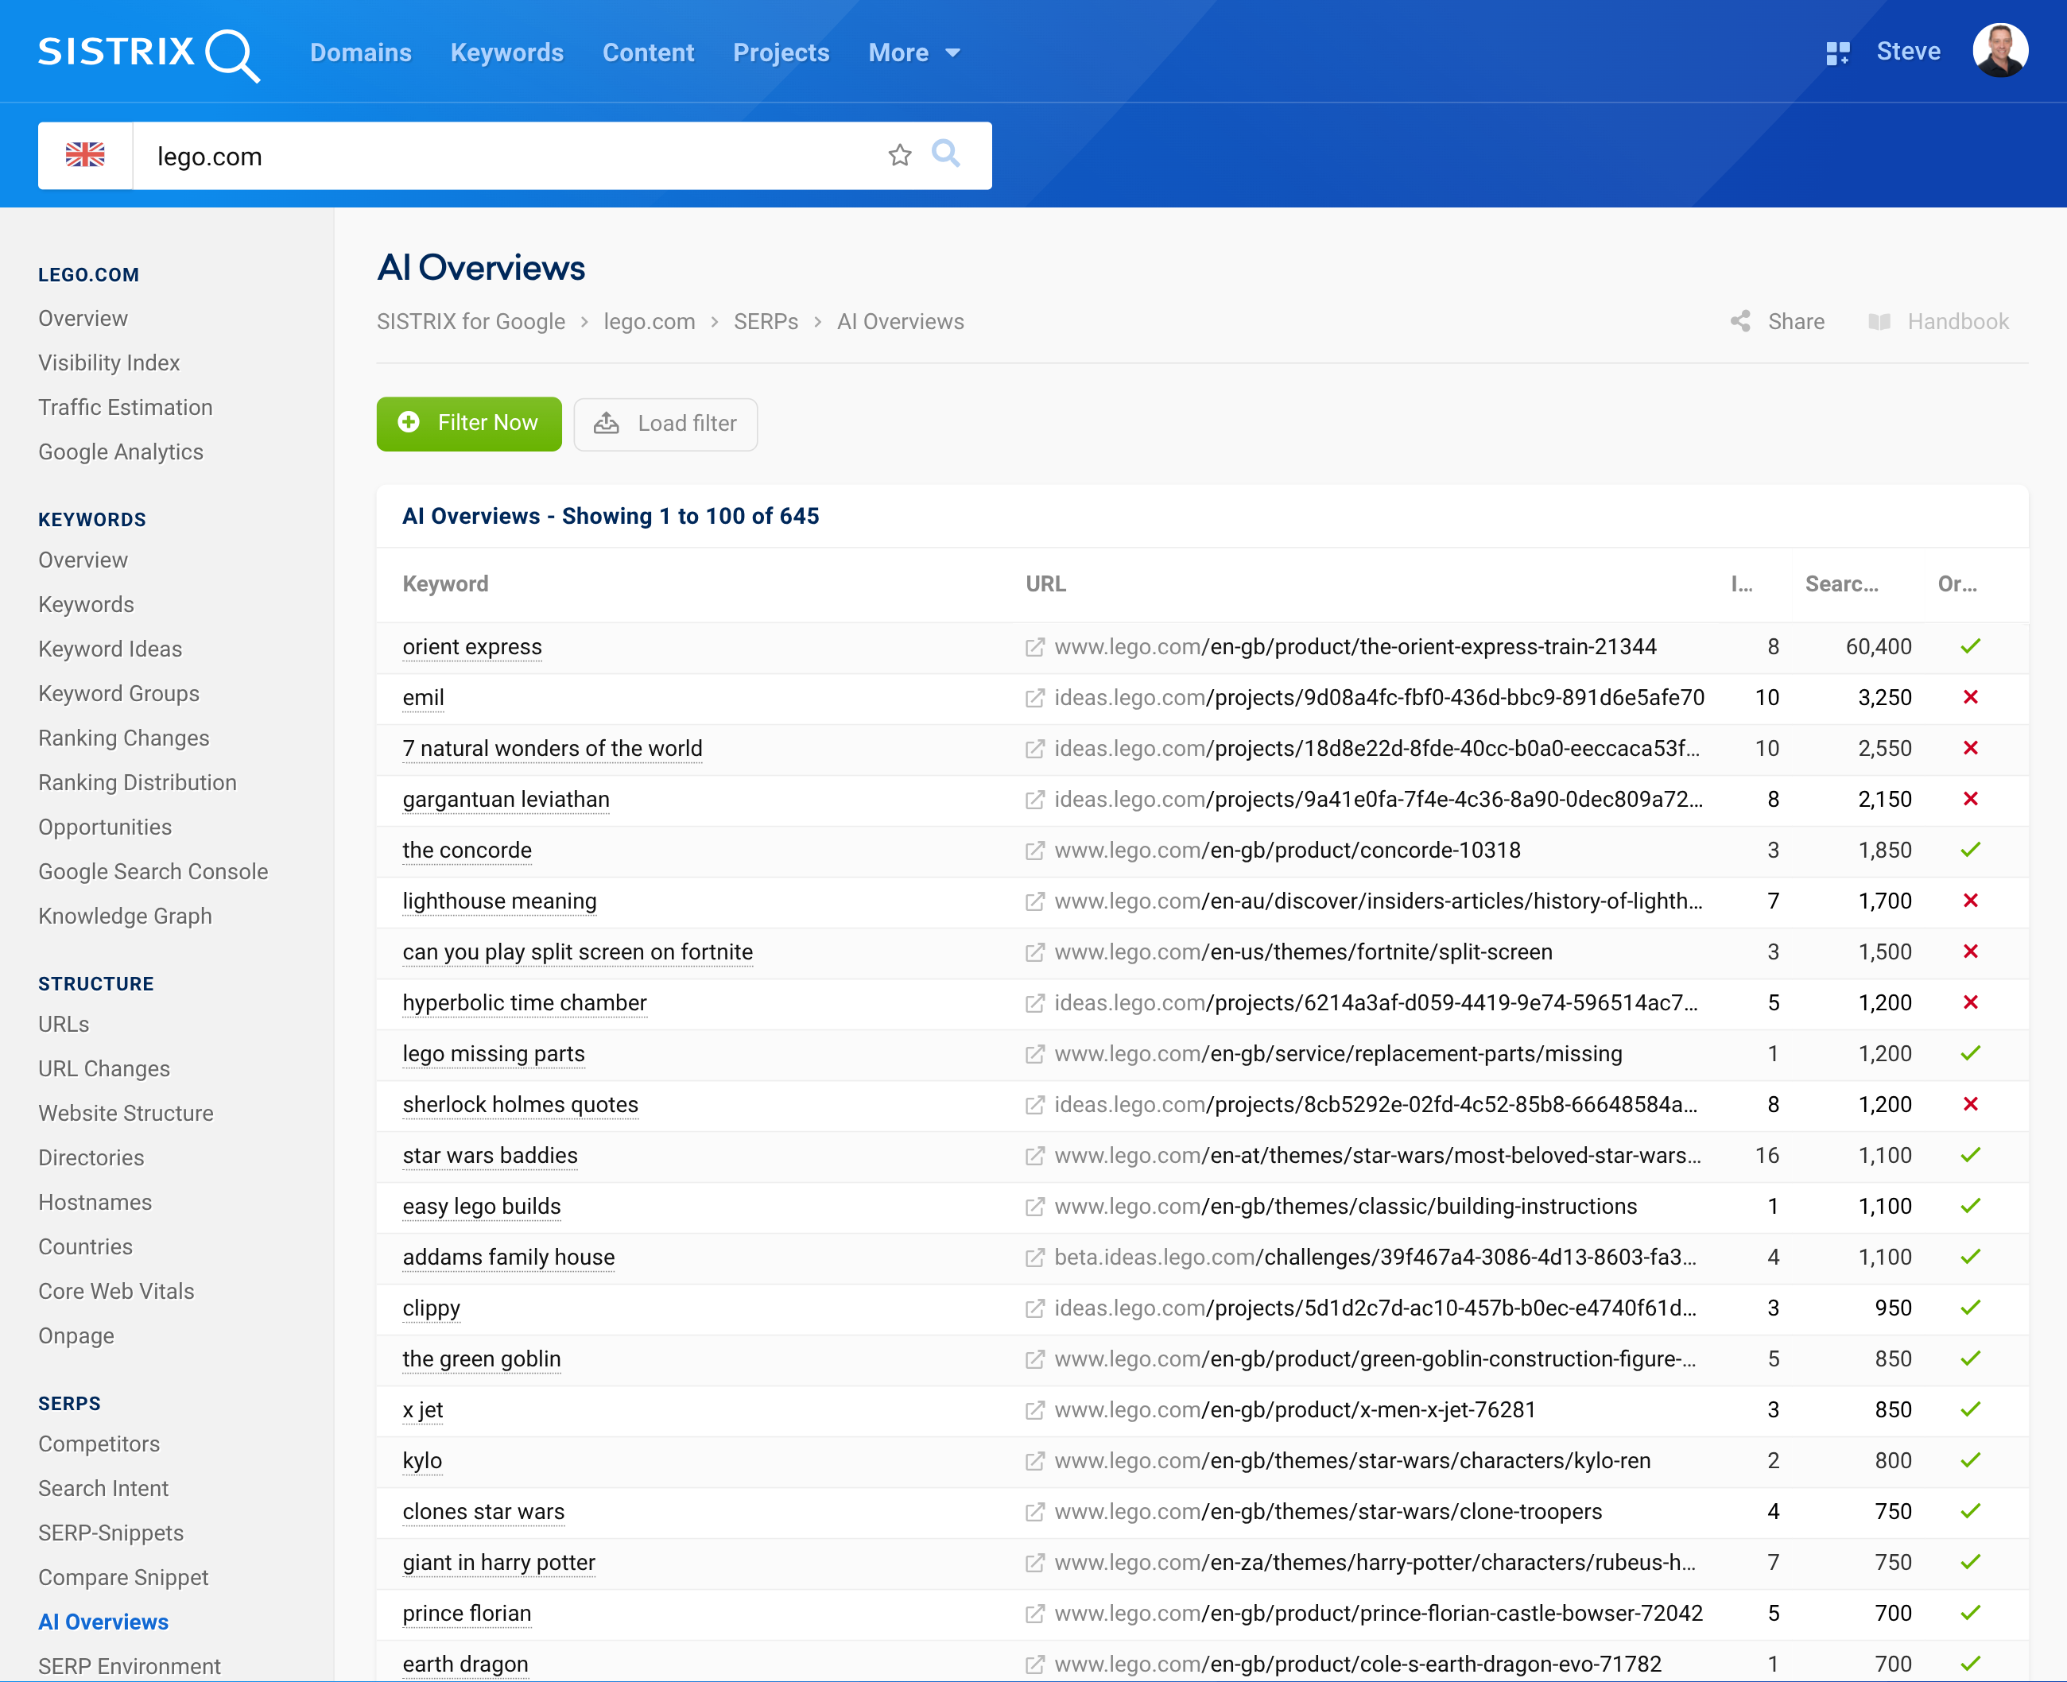The height and width of the screenshot is (1682, 2067).
Task: Open external link icon for gargantuan leviathan
Action: pos(1035,800)
